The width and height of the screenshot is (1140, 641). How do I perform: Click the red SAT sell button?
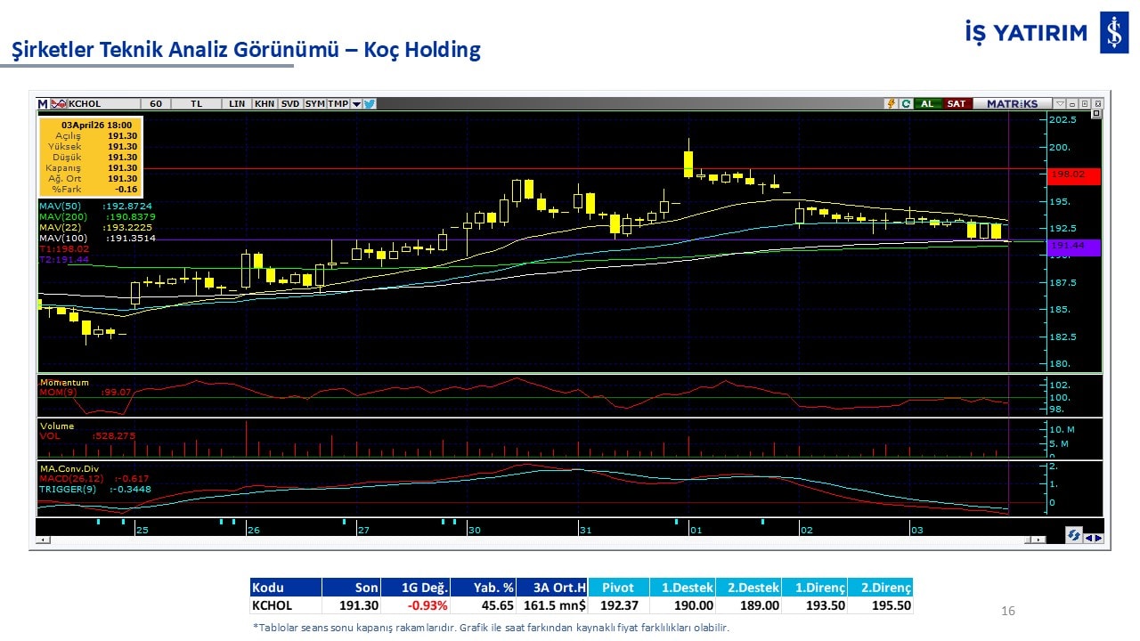(x=956, y=104)
